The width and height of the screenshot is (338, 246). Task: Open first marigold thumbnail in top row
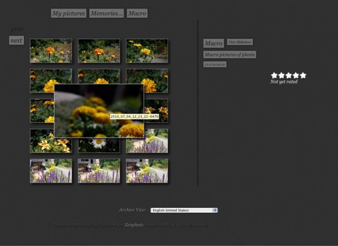tap(51, 51)
